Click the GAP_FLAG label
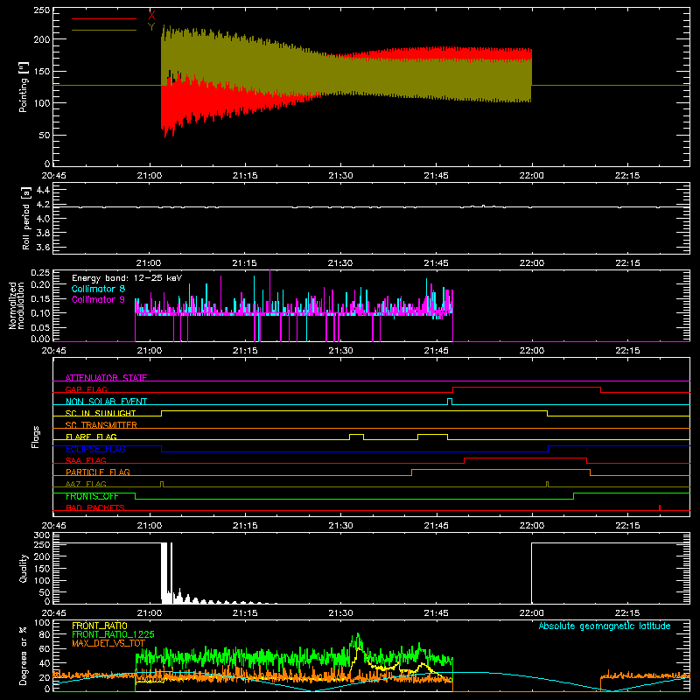Screen dimensions: 700x700 pos(86,389)
